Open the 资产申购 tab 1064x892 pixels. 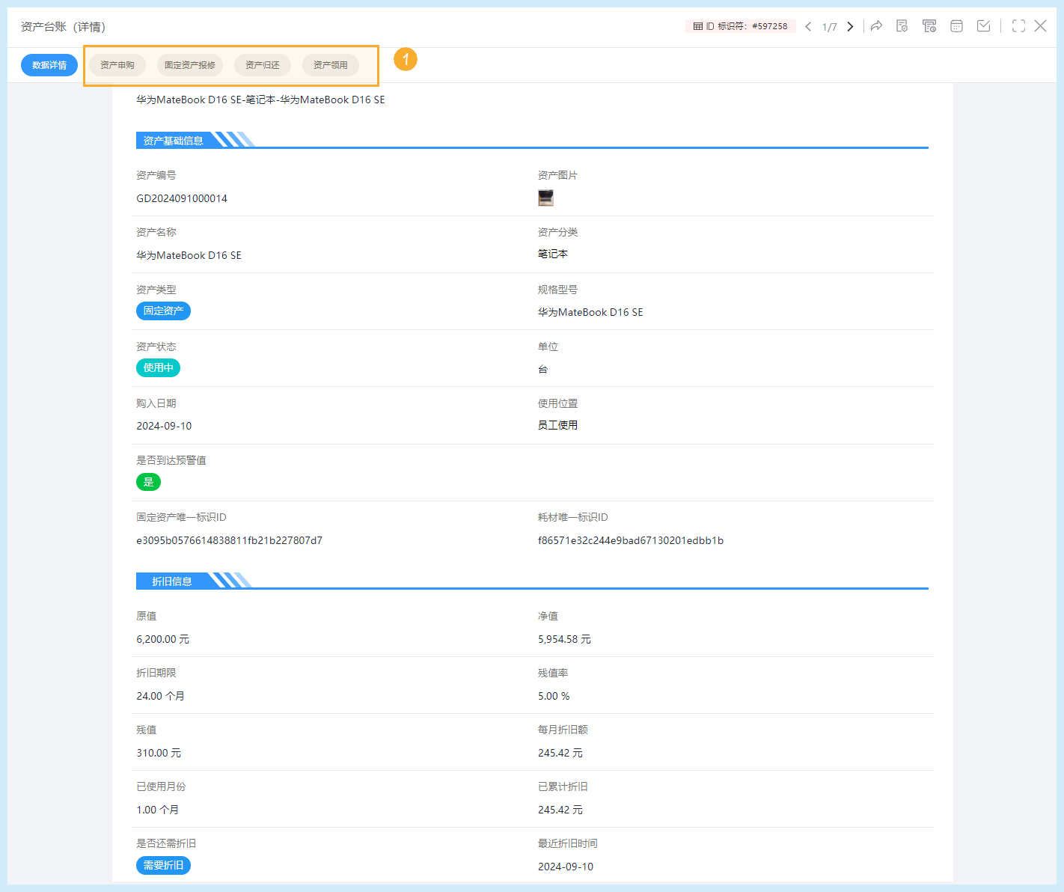point(117,65)
